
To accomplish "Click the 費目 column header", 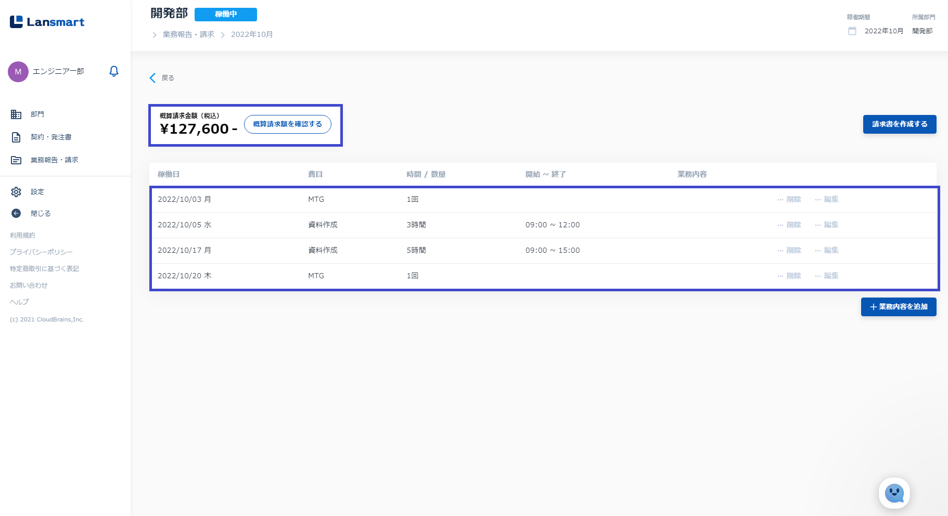I will coord(315,174).
